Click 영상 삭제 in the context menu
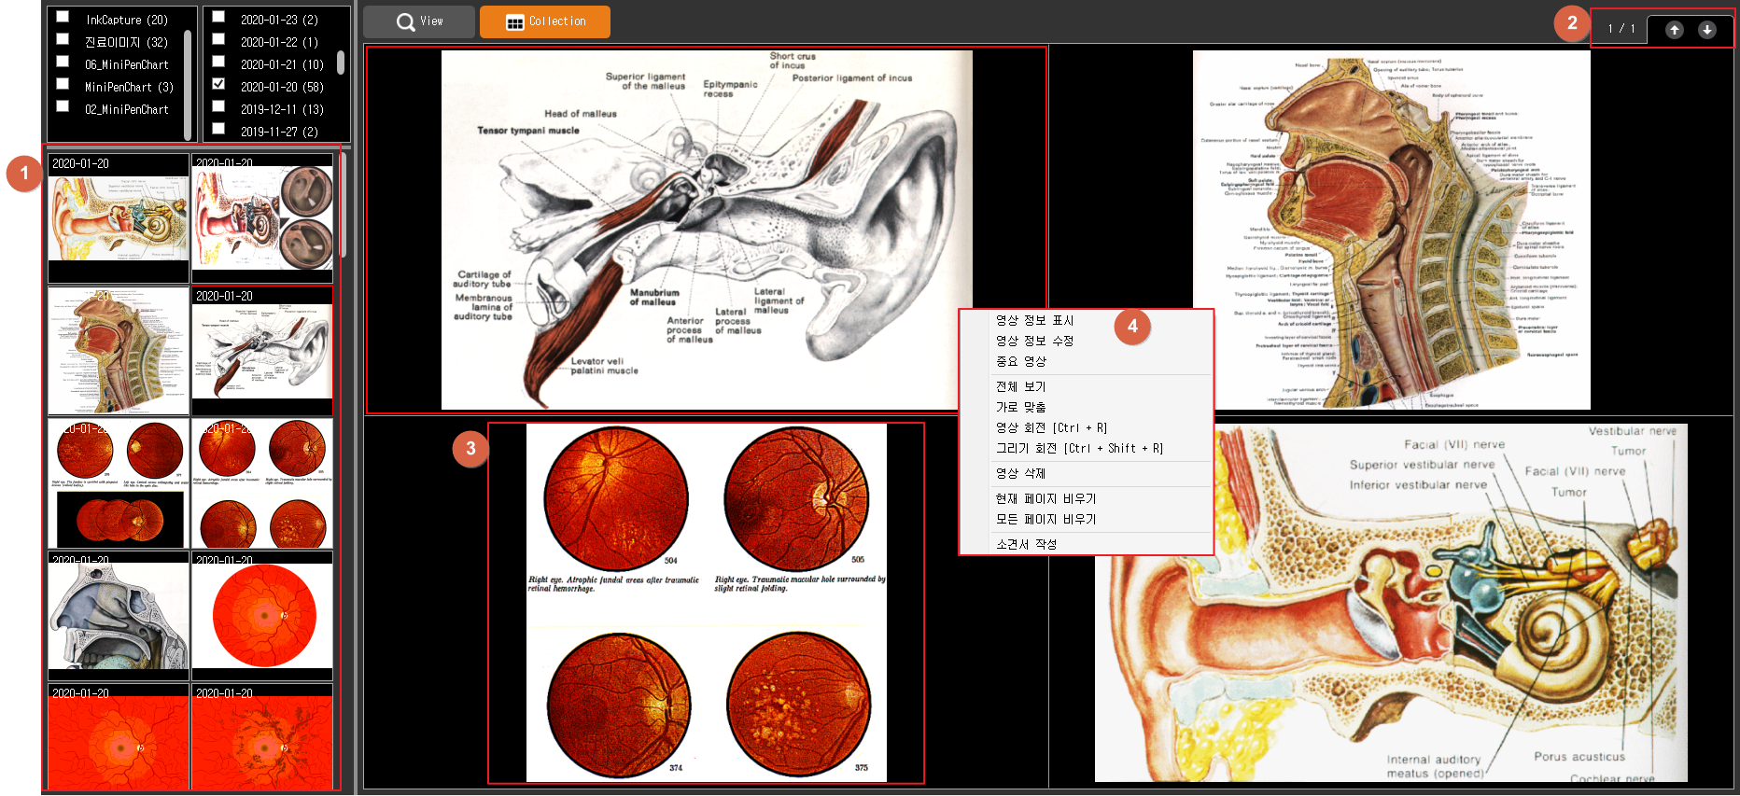The image size is (1740, 796). [x=1020, y=473]
